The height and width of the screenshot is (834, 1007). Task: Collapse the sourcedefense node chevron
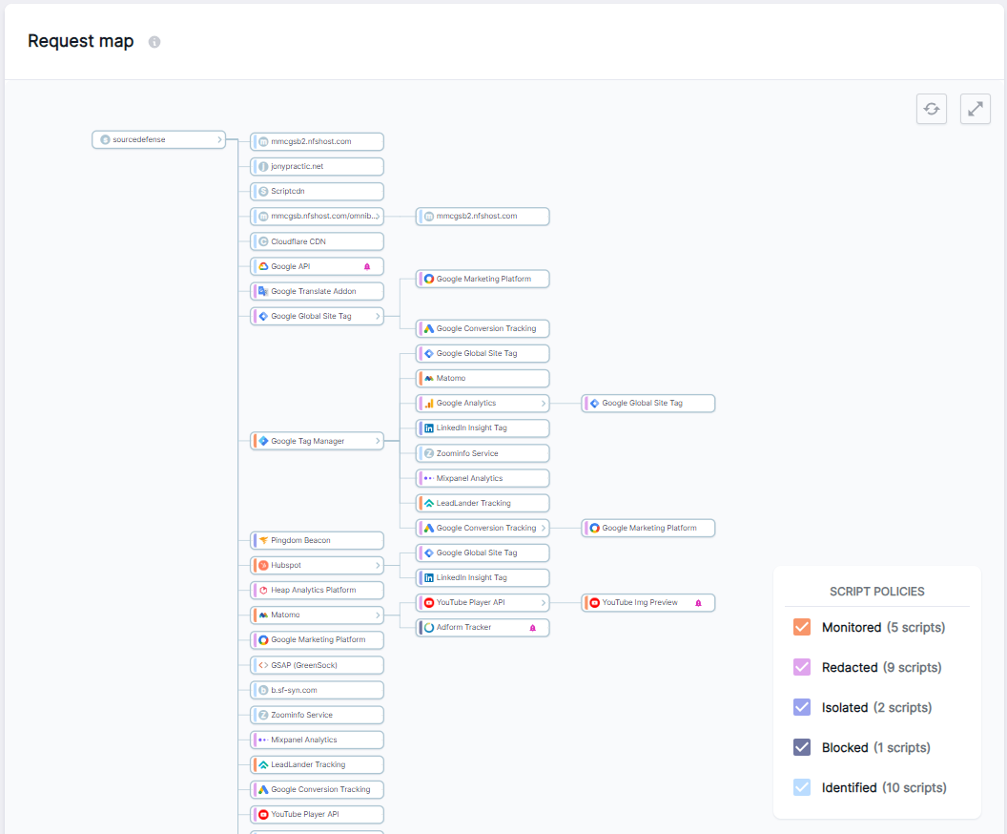pyautogui.click(x=219, y=139)
